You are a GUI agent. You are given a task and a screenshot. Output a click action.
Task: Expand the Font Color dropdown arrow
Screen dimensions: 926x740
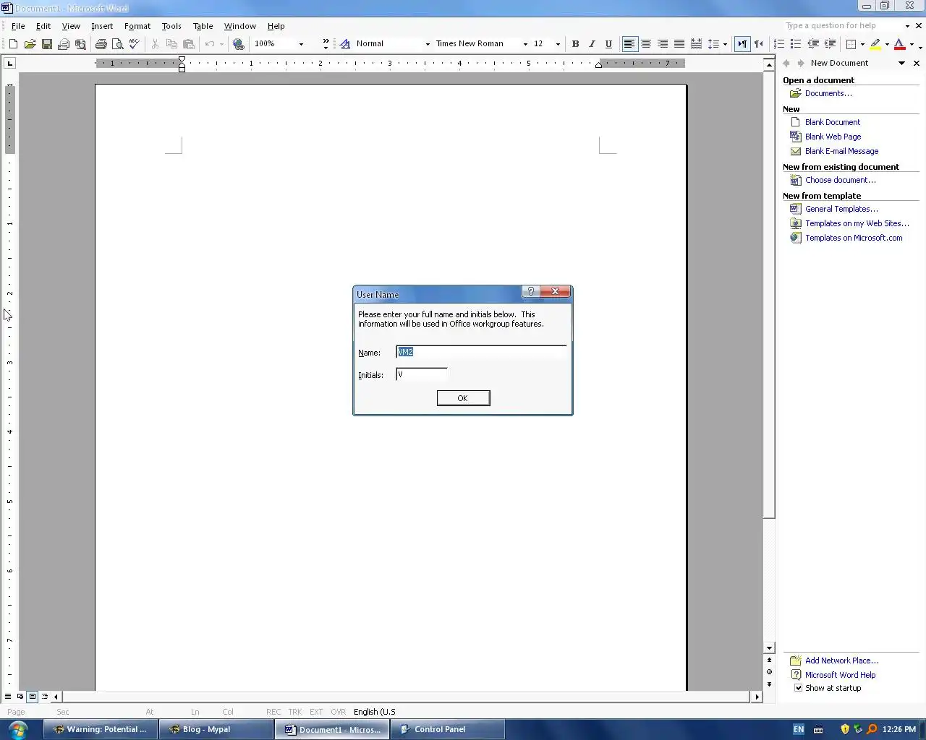911,44
